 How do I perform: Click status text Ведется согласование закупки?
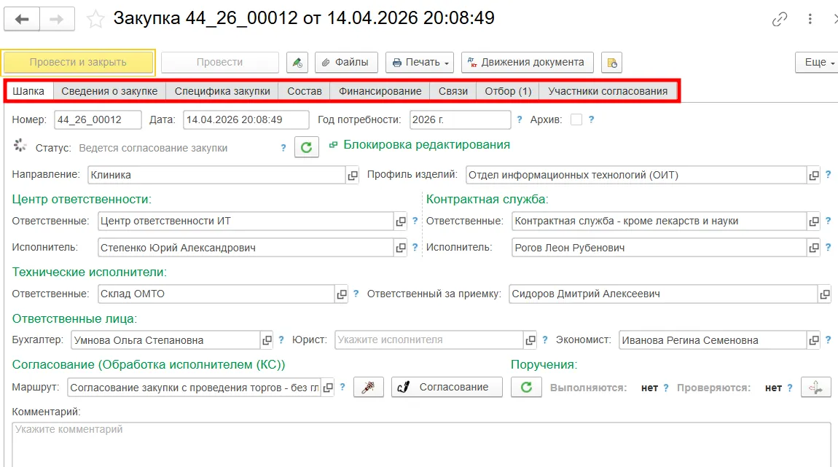pyautogui.click(x=153, y=148)
